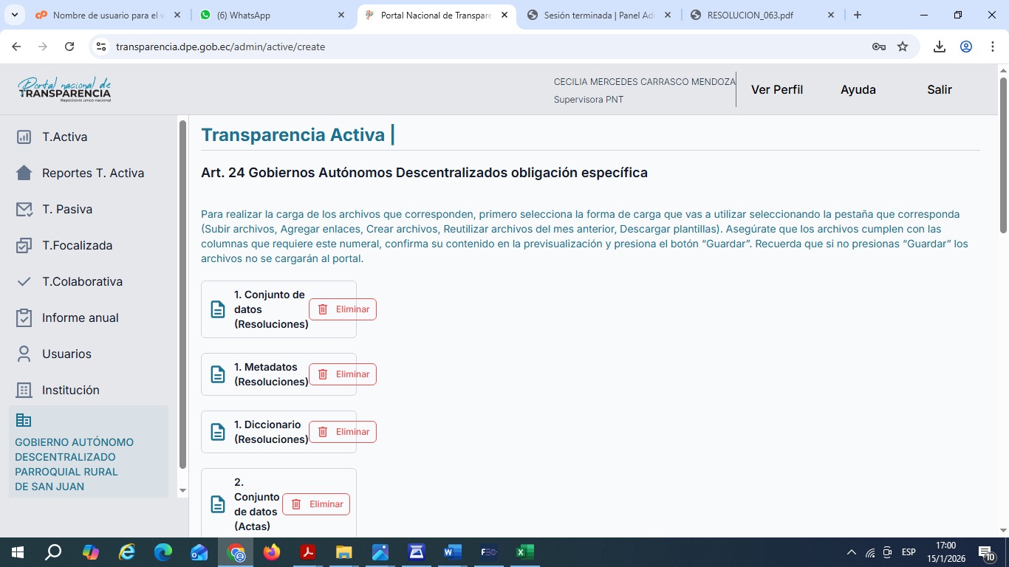Click Salir to log out
Image resolution: width=1009 pixels, height=567 pixels.
(x=939, y=89)
